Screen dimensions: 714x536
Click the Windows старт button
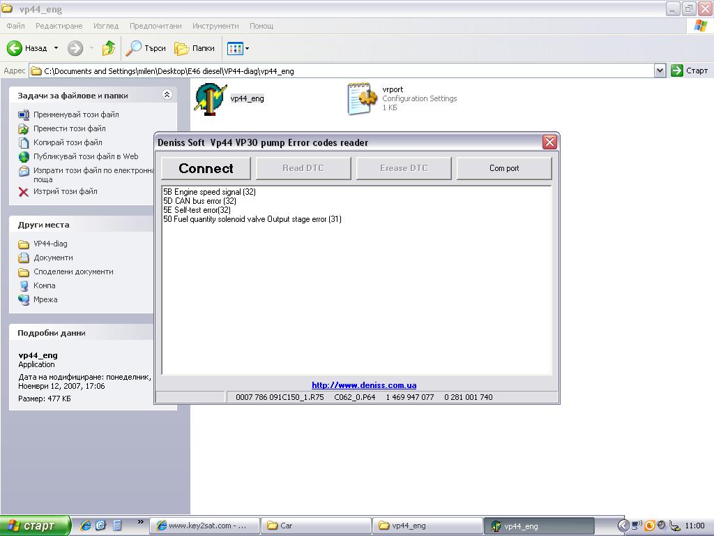(35, 526)
